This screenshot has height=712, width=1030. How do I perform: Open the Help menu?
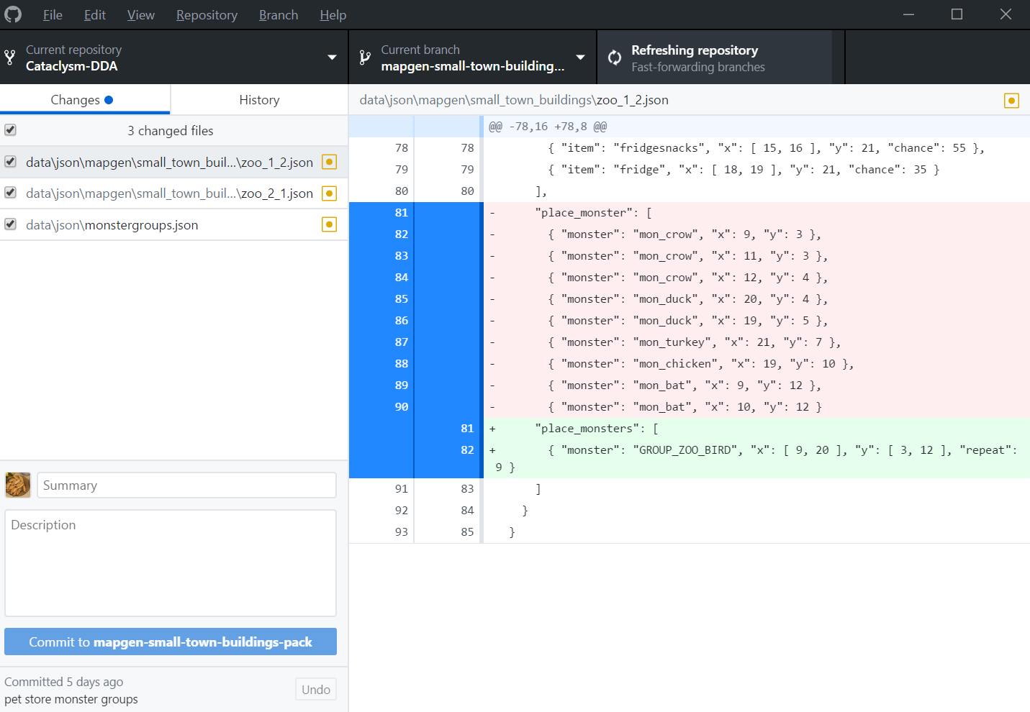(x=333, y=14)
